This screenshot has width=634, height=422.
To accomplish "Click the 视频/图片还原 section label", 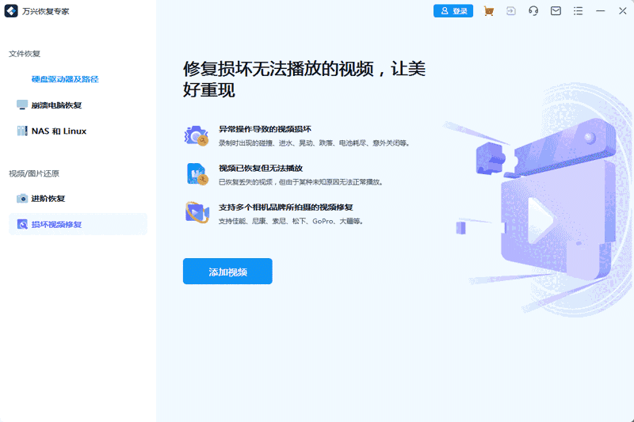I will 34,173.
